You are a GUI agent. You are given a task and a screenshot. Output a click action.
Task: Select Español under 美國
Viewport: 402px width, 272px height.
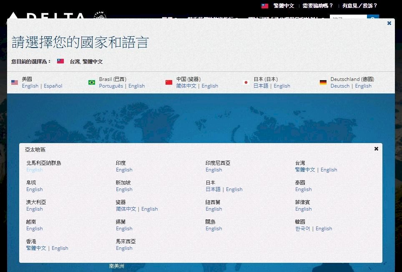(53, 86)
